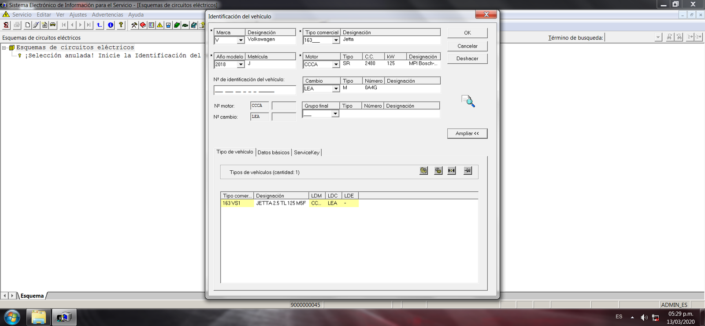Click the small green car toolbar icon
The width and height of the screenshot is (705, 326).
185,25
